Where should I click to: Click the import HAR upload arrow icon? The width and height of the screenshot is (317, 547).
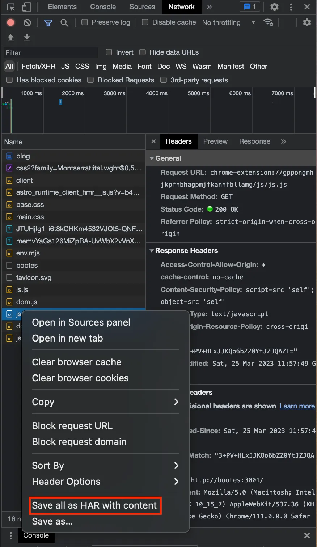11,37
